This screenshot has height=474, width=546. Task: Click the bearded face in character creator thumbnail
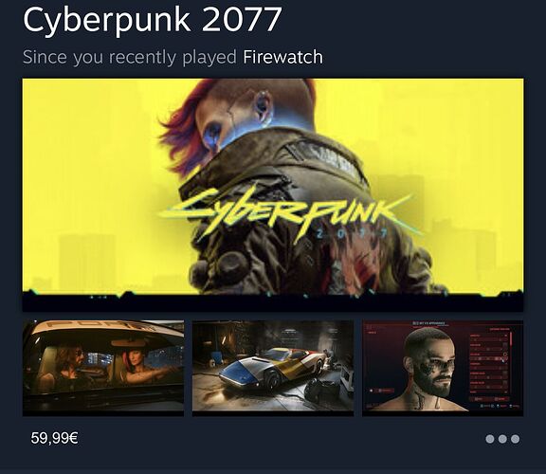[x=430, y=362]
